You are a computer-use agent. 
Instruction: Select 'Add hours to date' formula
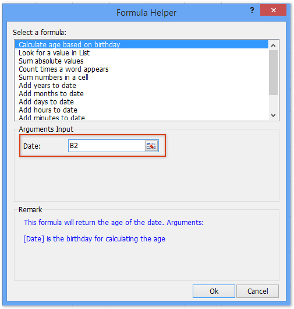click(x=141, y=110)
